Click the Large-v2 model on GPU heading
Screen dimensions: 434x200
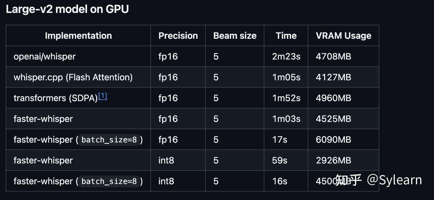tap(67, 9)
